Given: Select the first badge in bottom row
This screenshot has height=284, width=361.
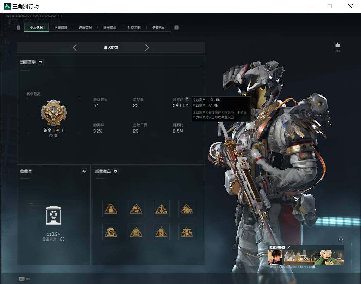Looking at the screenshot, I should tap(111, 232).
